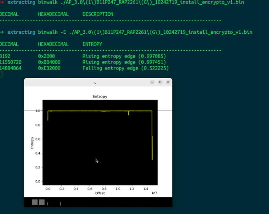Click 'Falling entropy edge (0.522225)' text
269x214 pixels.
point(125,68)
